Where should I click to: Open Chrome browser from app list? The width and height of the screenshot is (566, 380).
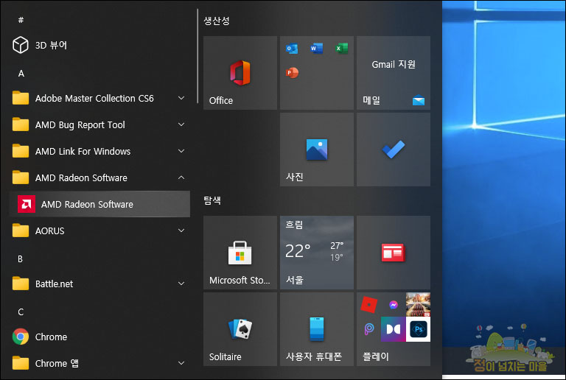coord(99,337)
